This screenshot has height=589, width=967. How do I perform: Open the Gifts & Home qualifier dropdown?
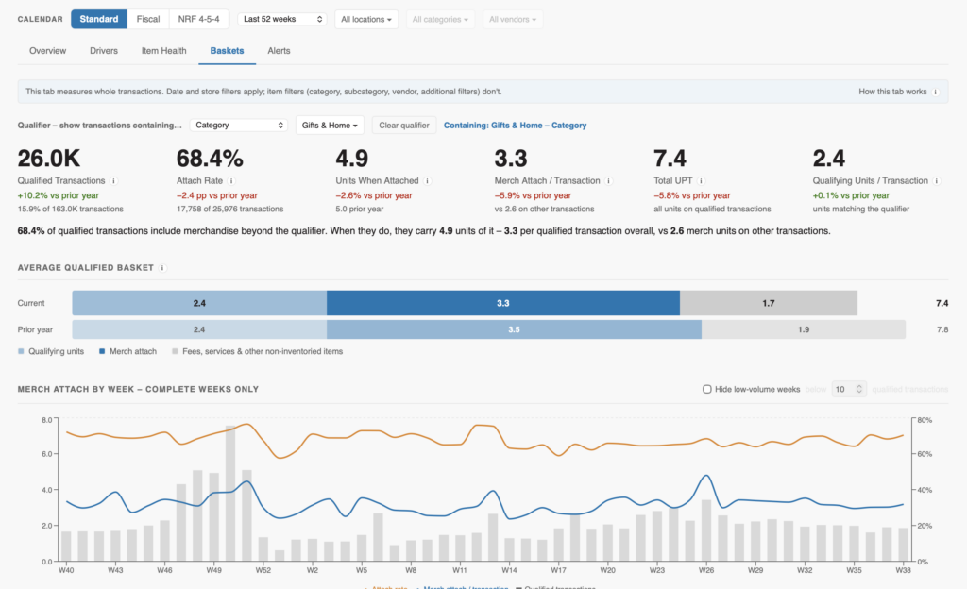[330, 126]
